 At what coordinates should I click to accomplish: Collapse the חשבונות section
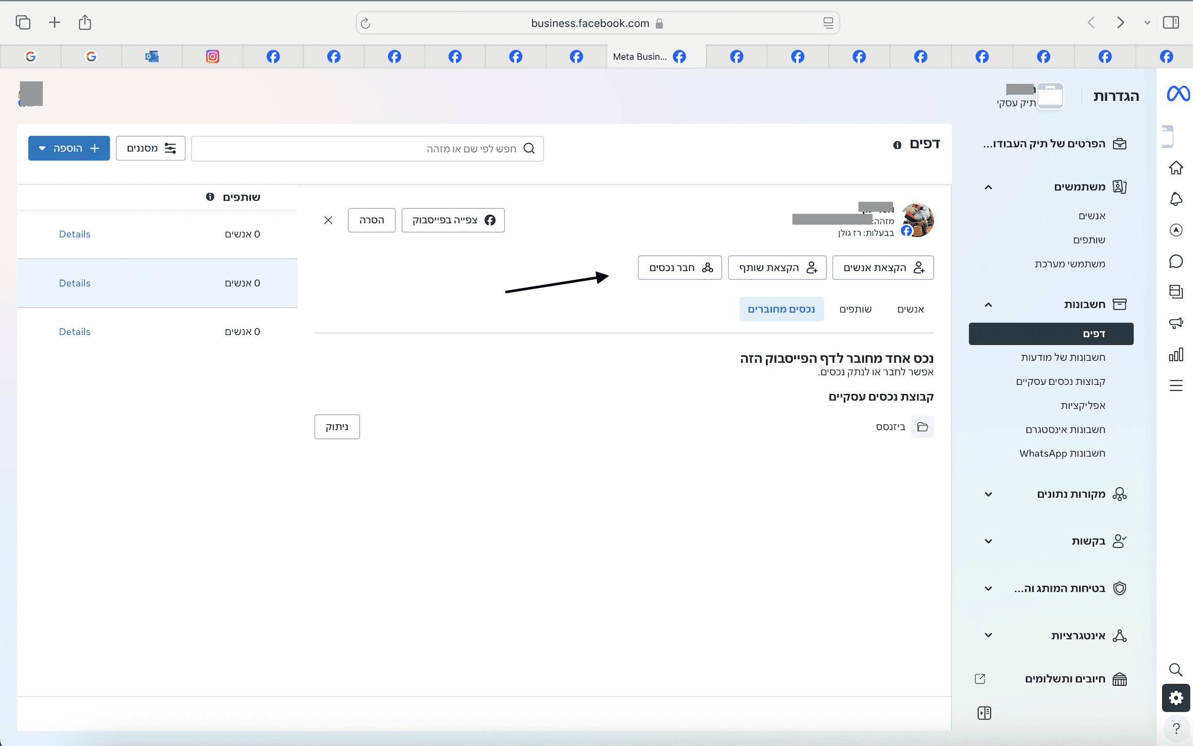pyautogui.click(x=988, y=305)
